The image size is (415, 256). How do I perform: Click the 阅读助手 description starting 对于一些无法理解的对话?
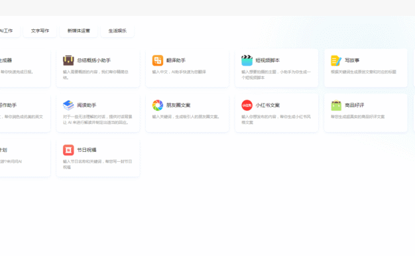pos(97,119)
